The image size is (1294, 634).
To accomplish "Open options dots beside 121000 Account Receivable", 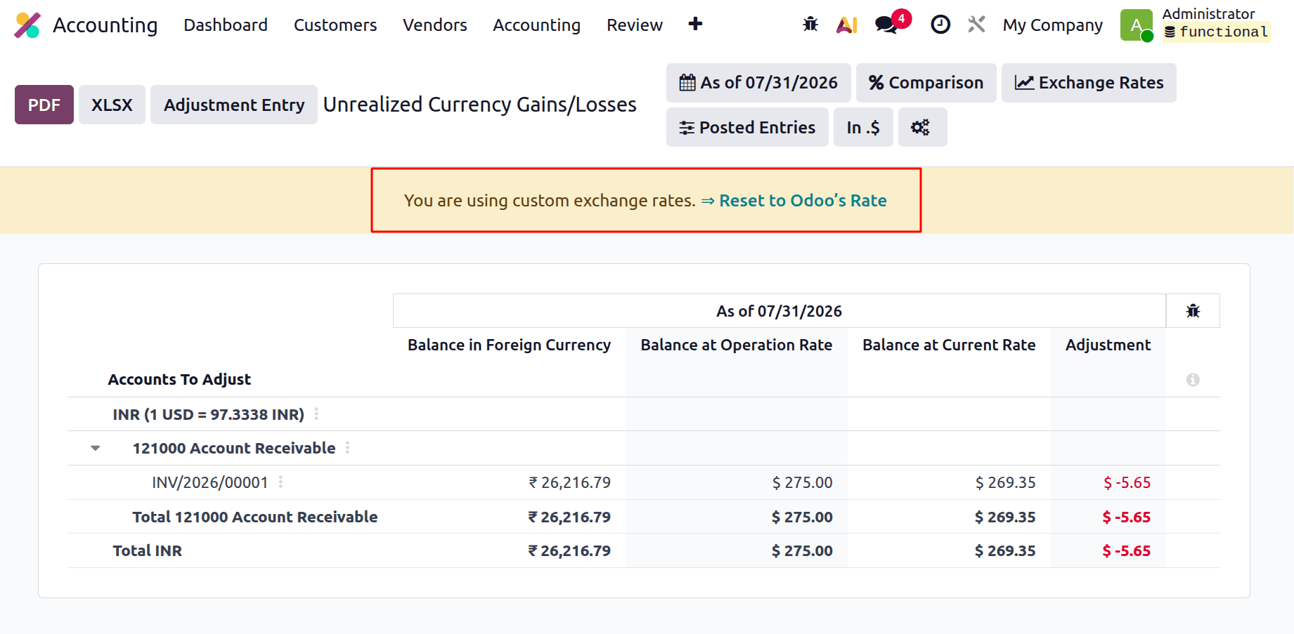I will tap(347, 448).
